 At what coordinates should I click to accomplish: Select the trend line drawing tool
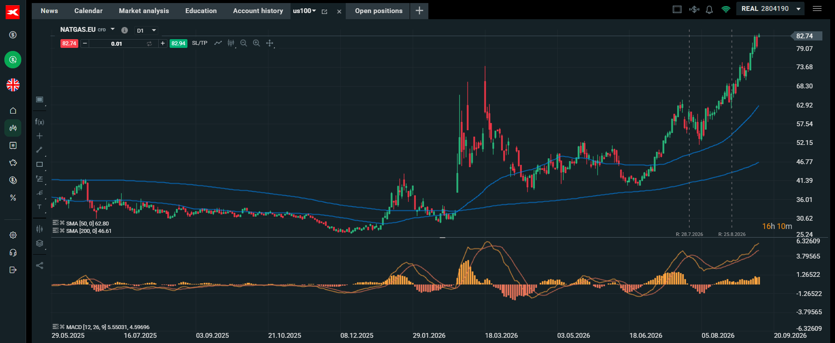40,150
